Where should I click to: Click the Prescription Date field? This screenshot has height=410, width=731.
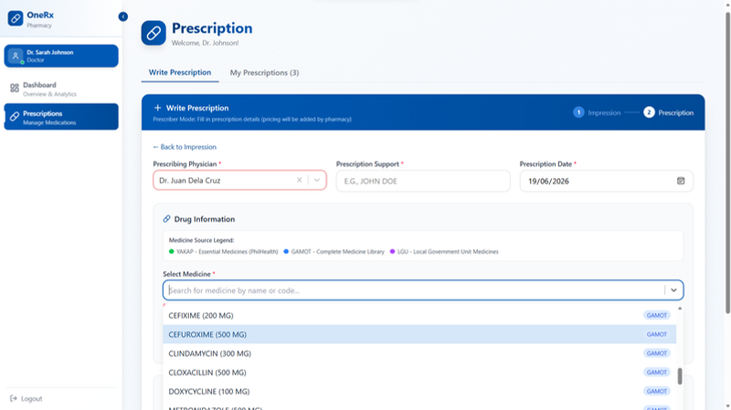606,181
